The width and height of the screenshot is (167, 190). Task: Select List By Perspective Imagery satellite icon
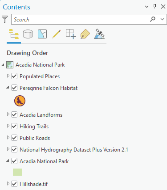point(99,34)
